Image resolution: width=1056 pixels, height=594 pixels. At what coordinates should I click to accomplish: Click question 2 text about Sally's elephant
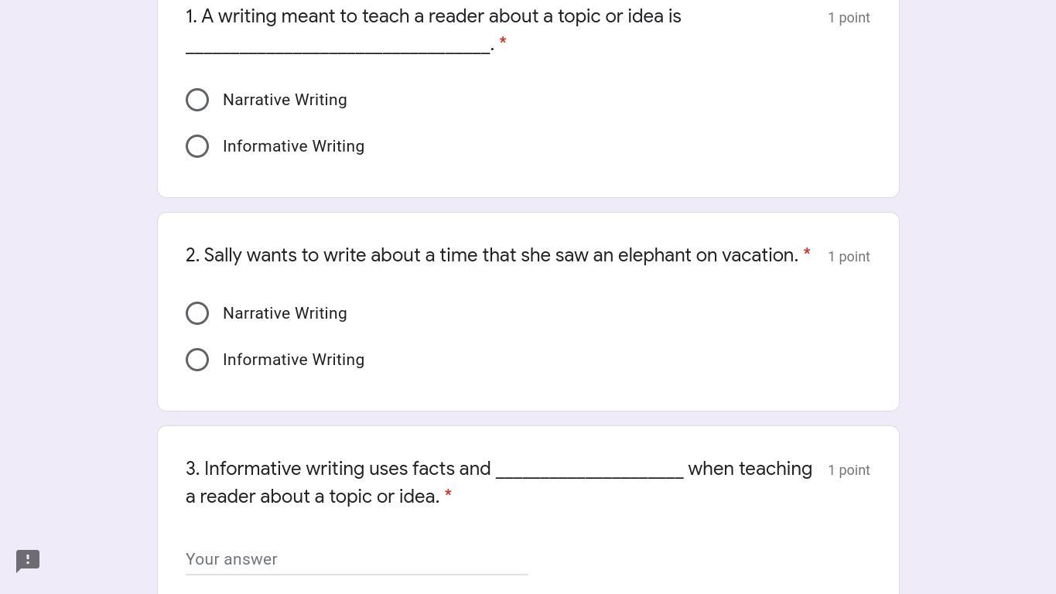(491, 255)
